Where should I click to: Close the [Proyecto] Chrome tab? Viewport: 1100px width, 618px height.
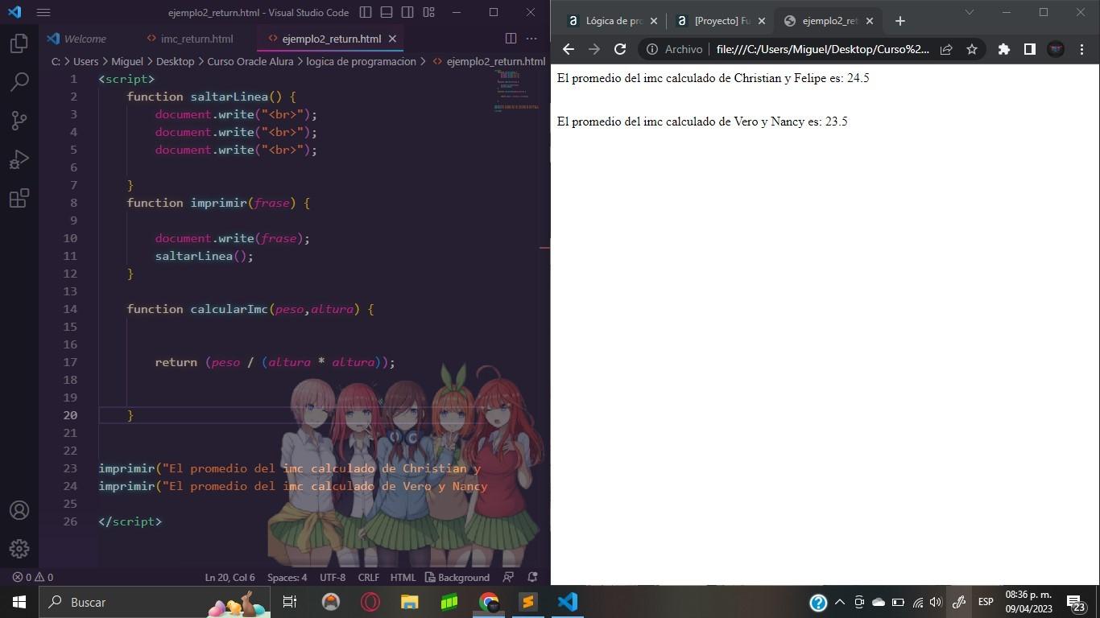click(x=762, y=21)
